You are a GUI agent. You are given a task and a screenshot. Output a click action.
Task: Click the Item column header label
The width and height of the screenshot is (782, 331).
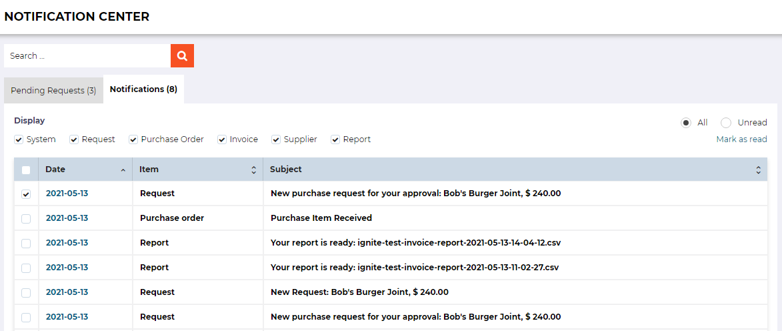[149, 170]
